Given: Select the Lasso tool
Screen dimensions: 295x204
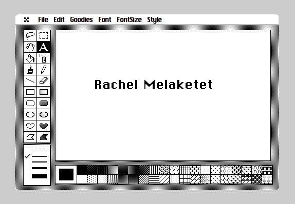Looking at the screenshot, I should coord(30,36).
